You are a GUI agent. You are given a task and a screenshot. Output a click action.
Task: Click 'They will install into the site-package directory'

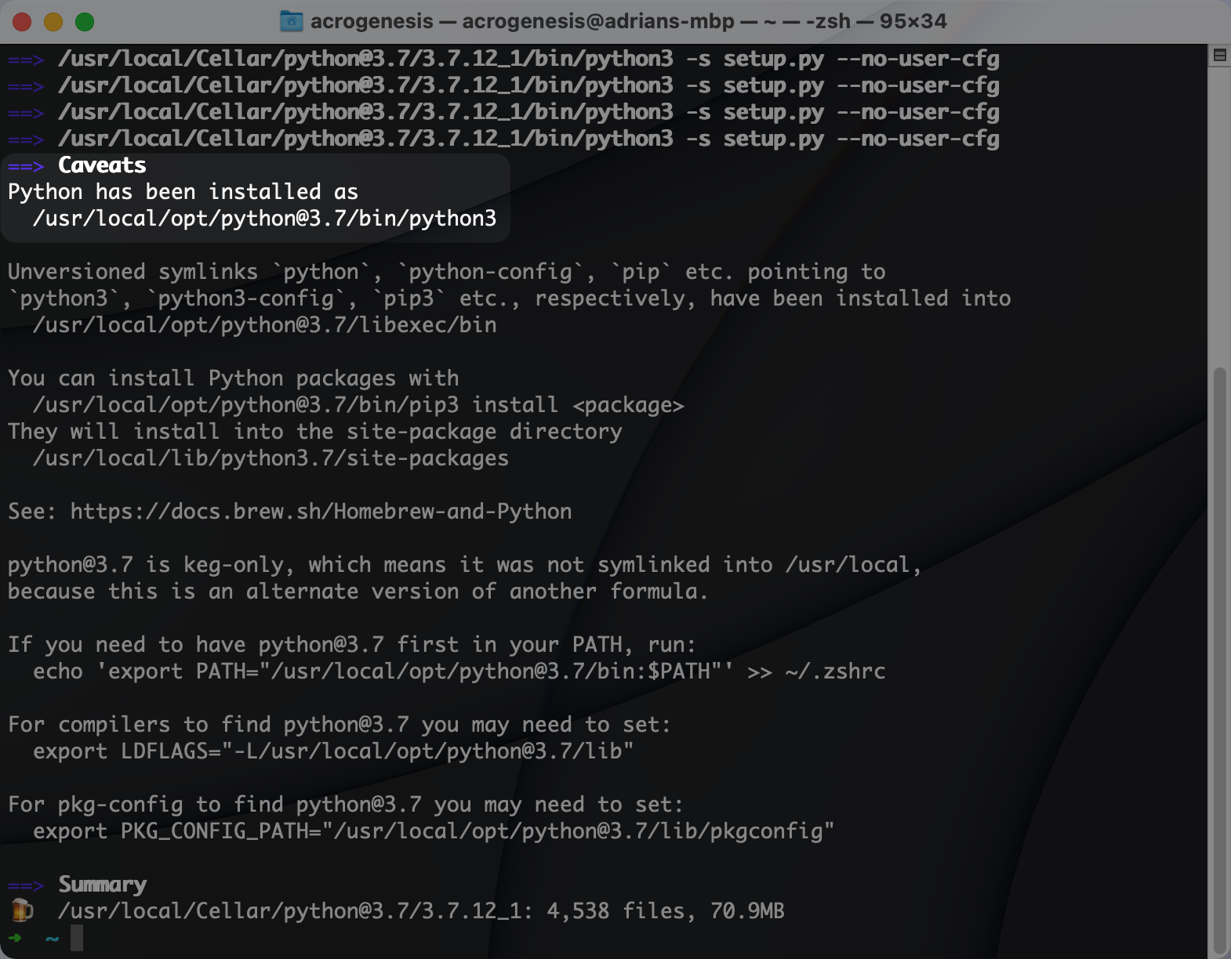tap(314, 432)
